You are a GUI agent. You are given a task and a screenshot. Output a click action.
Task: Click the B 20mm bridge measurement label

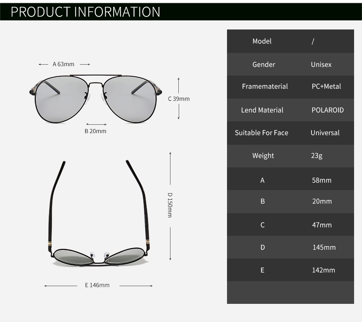click(95, 131)
